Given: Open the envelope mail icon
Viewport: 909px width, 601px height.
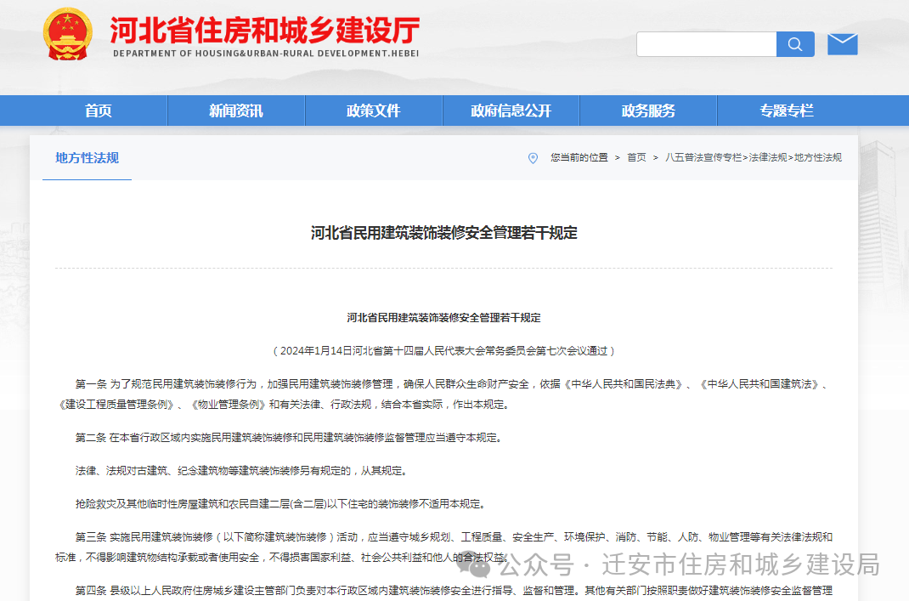Looking at the screenshot, I should [842, 44].
